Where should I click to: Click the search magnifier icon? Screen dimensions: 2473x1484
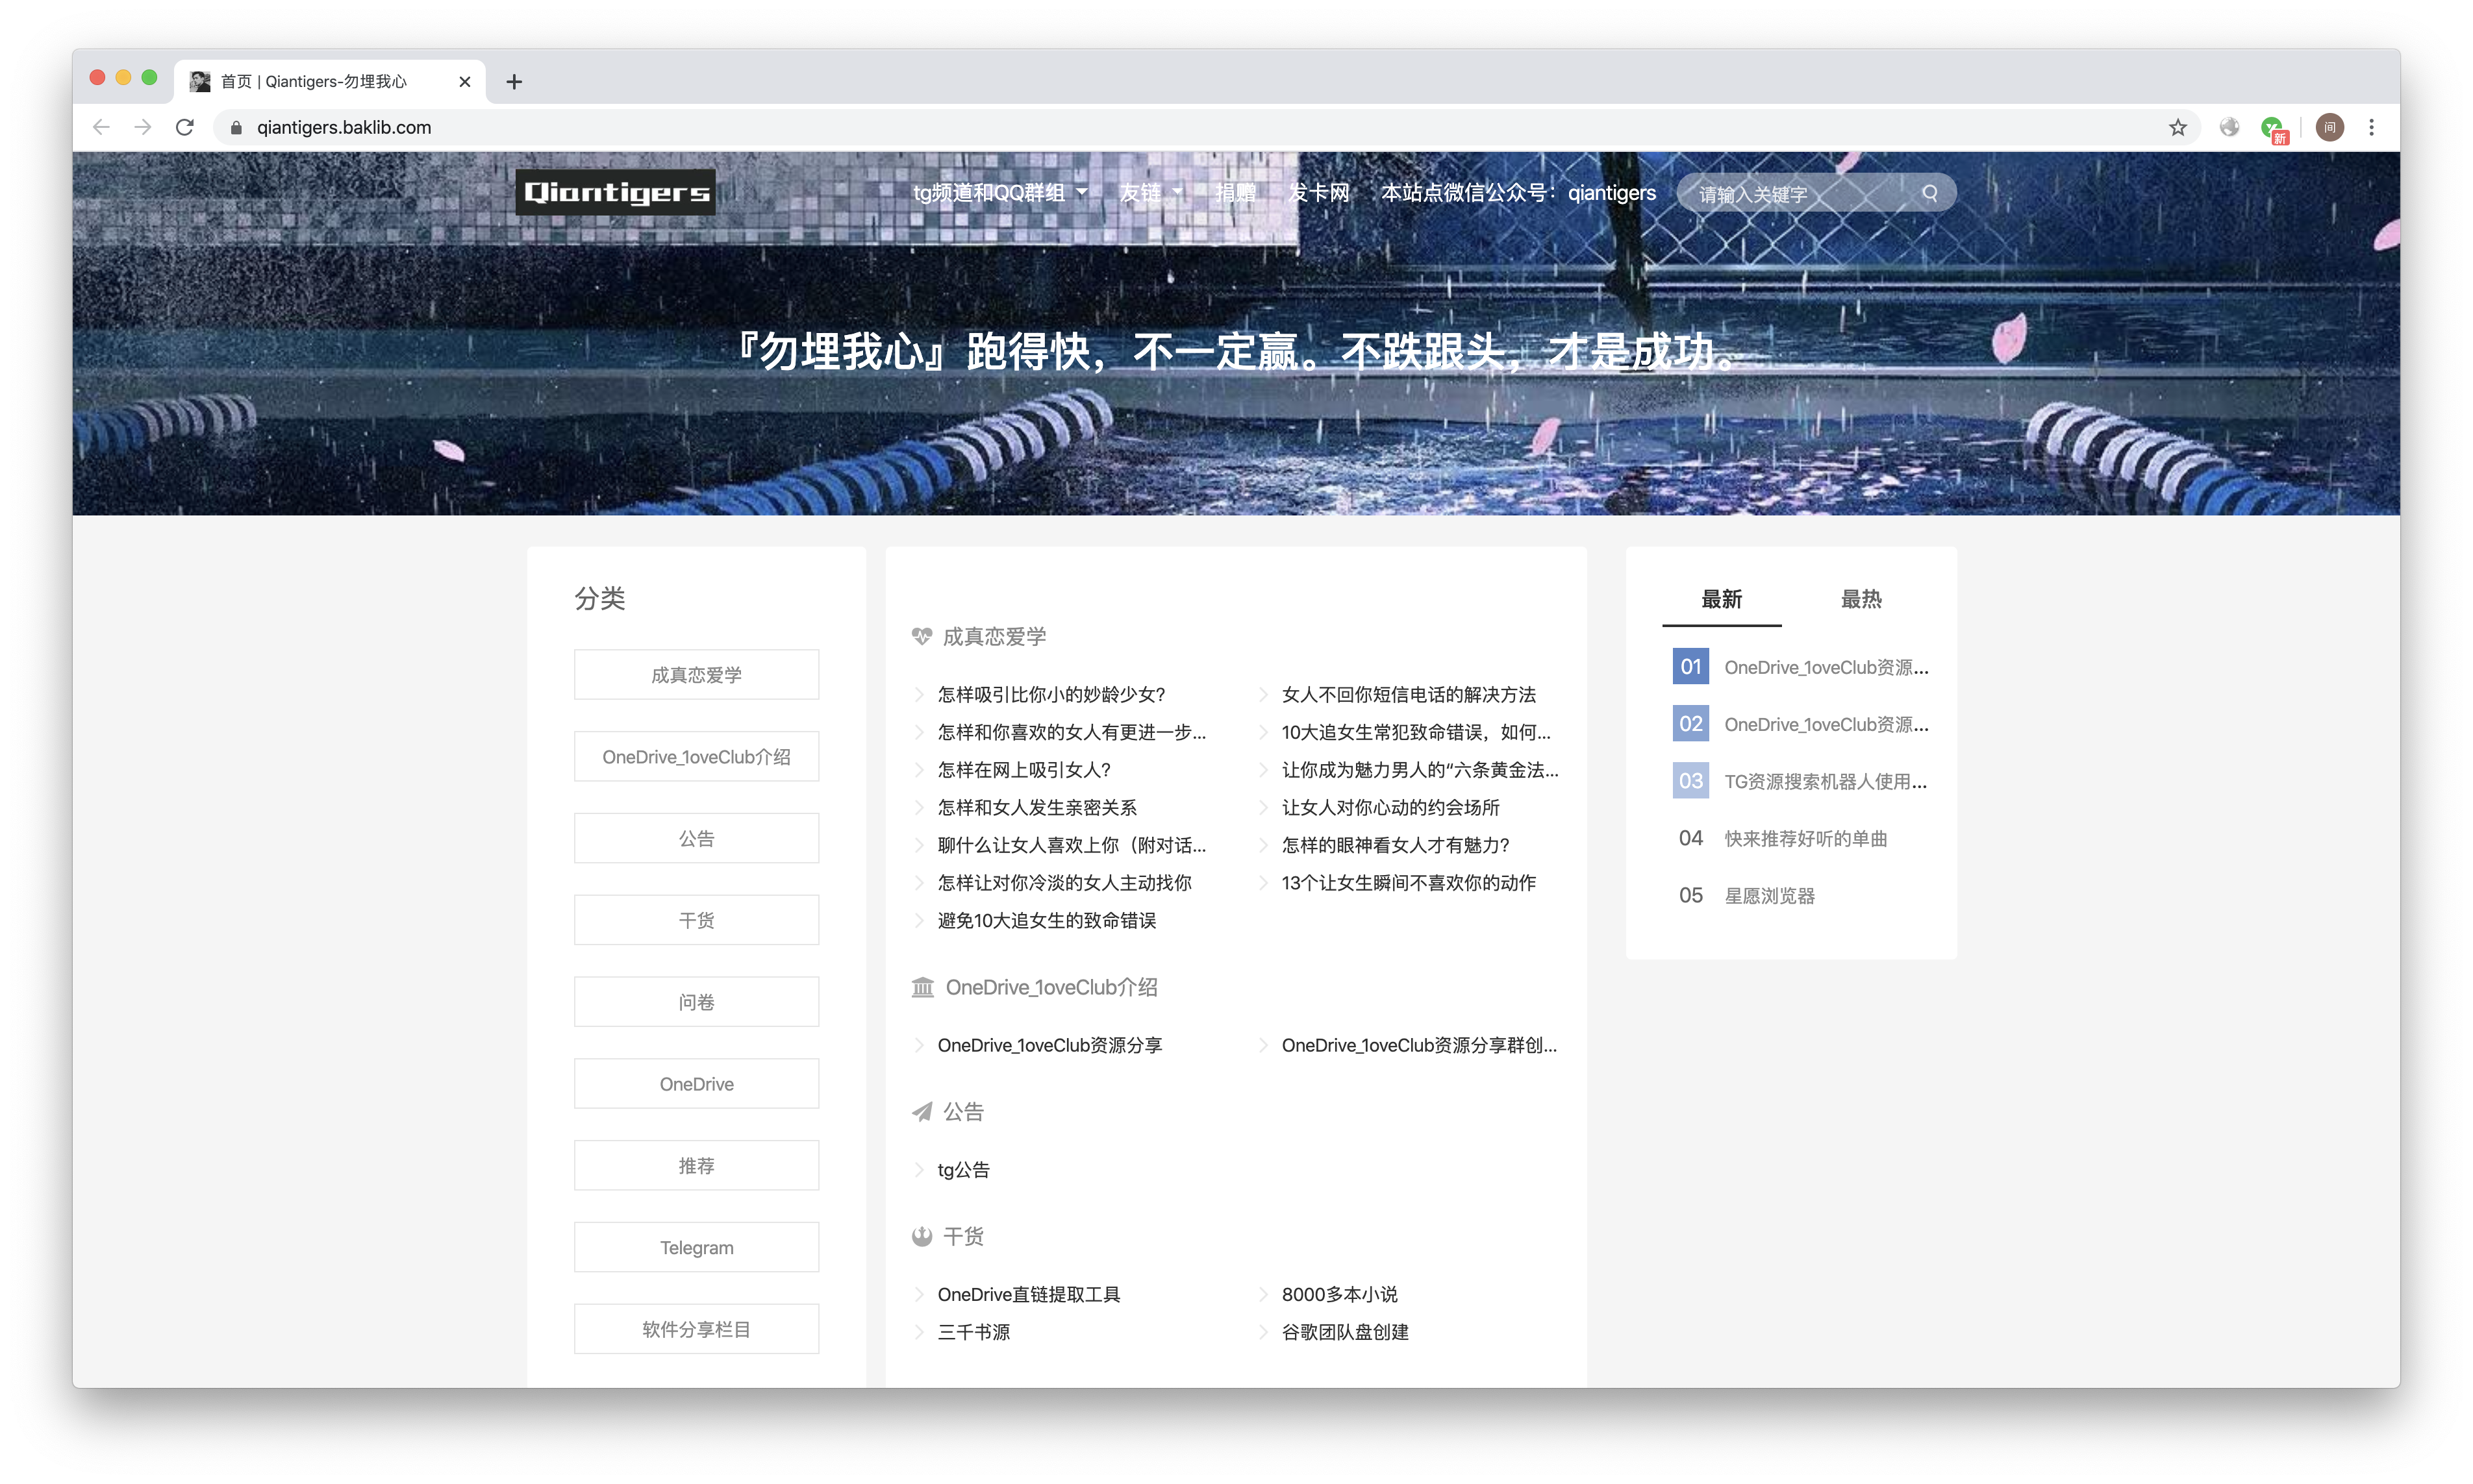[x=1930, y=193]
